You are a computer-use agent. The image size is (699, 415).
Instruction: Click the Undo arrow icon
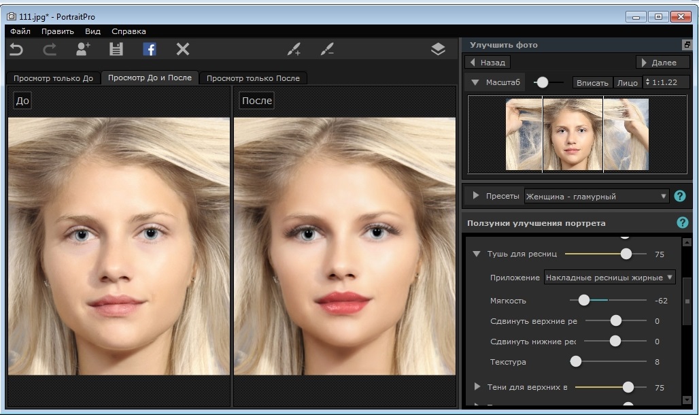16,49
